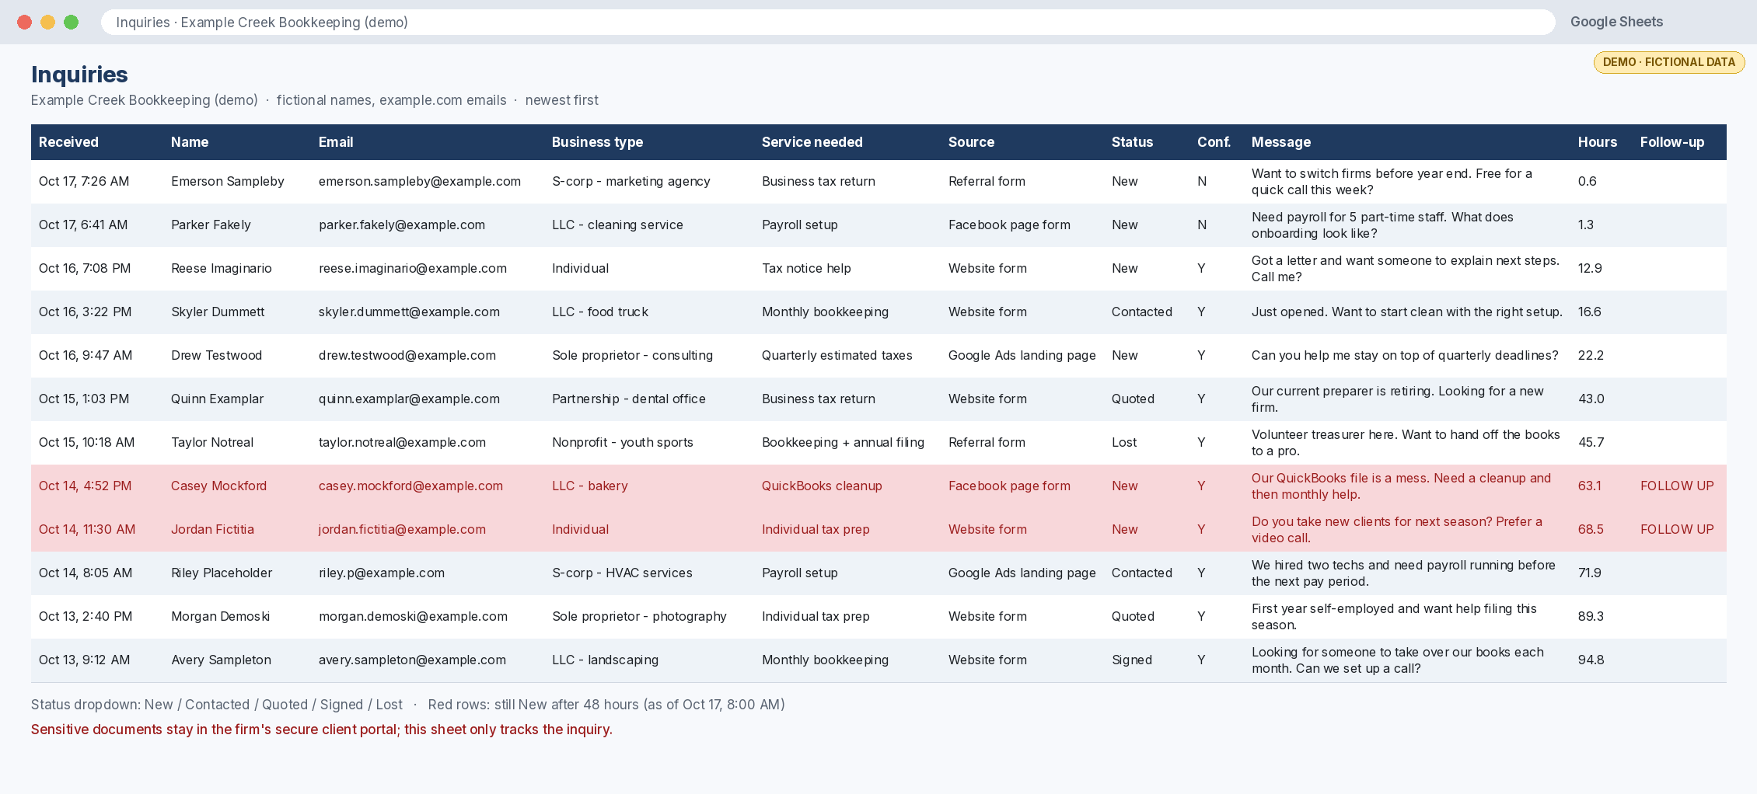This screenshot has height=794, width=1757.
Task: Select the Service needed column header
Action: (x=812, y=142)
